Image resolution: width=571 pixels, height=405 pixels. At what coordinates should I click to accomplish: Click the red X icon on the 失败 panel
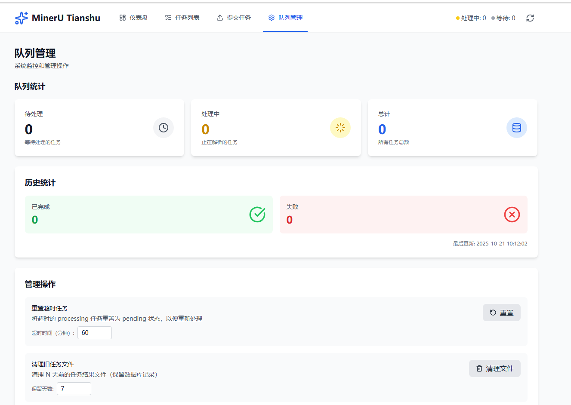pos(512,214)
